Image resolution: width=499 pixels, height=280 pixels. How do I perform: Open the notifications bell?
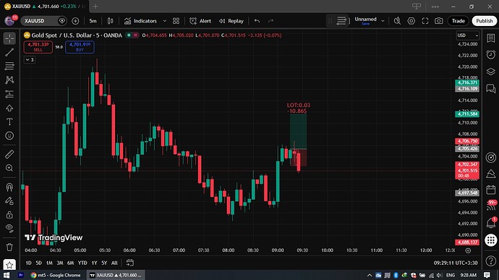coord(491,223)
